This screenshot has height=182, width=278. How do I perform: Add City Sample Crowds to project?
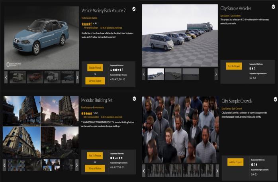click(235, 162)
